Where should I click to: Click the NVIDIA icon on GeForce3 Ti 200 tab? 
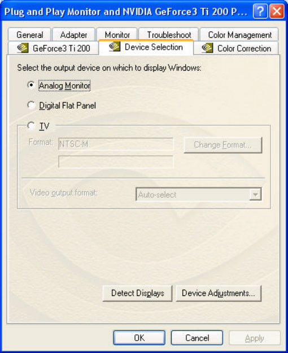(x=23, y=48)
